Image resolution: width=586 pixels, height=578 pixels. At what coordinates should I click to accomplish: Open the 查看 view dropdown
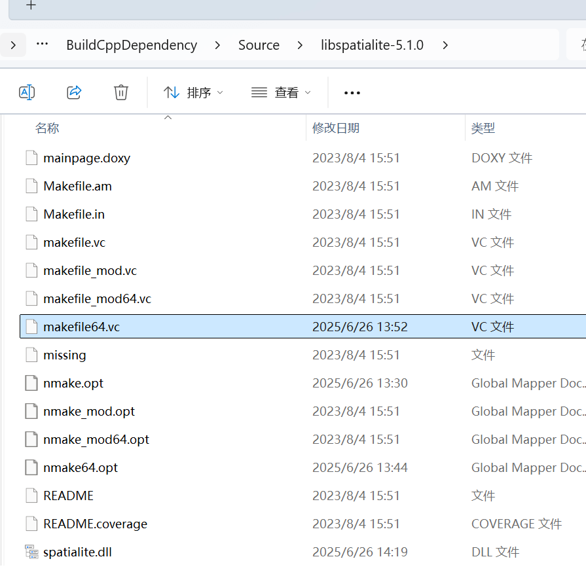tap(282, 93)
